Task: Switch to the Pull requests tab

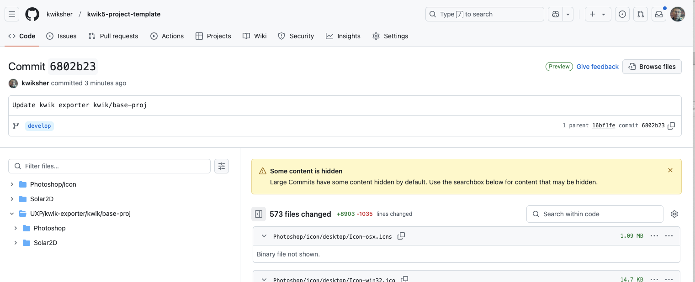Action: point(113,36)
